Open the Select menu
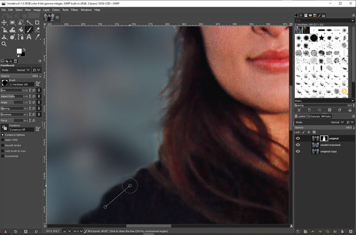 click(19, 10)
